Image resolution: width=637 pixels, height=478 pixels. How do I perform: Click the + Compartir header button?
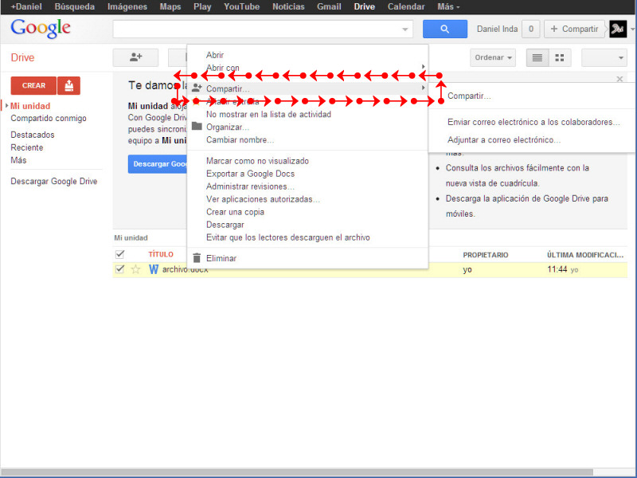[574, 29]
